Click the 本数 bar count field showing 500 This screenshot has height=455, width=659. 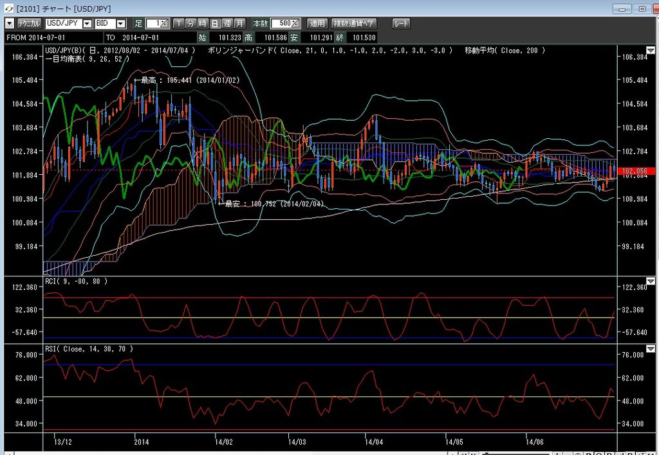282,24
